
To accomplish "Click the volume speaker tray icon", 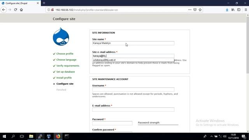I will tap(225, 136).
